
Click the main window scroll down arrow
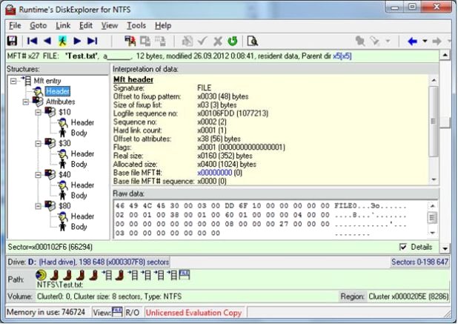tap(445, 249)
